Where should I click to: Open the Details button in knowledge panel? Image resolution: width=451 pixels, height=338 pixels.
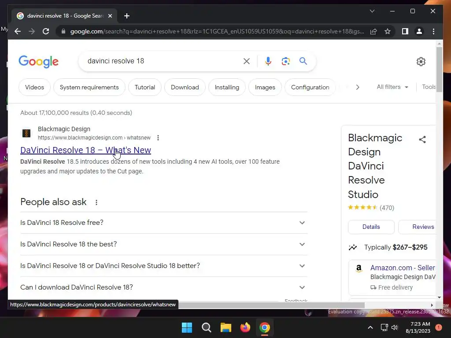click(371, 227)
